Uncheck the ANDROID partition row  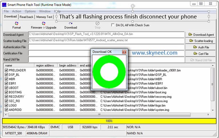pyautogui.click(x=6, y=110)
